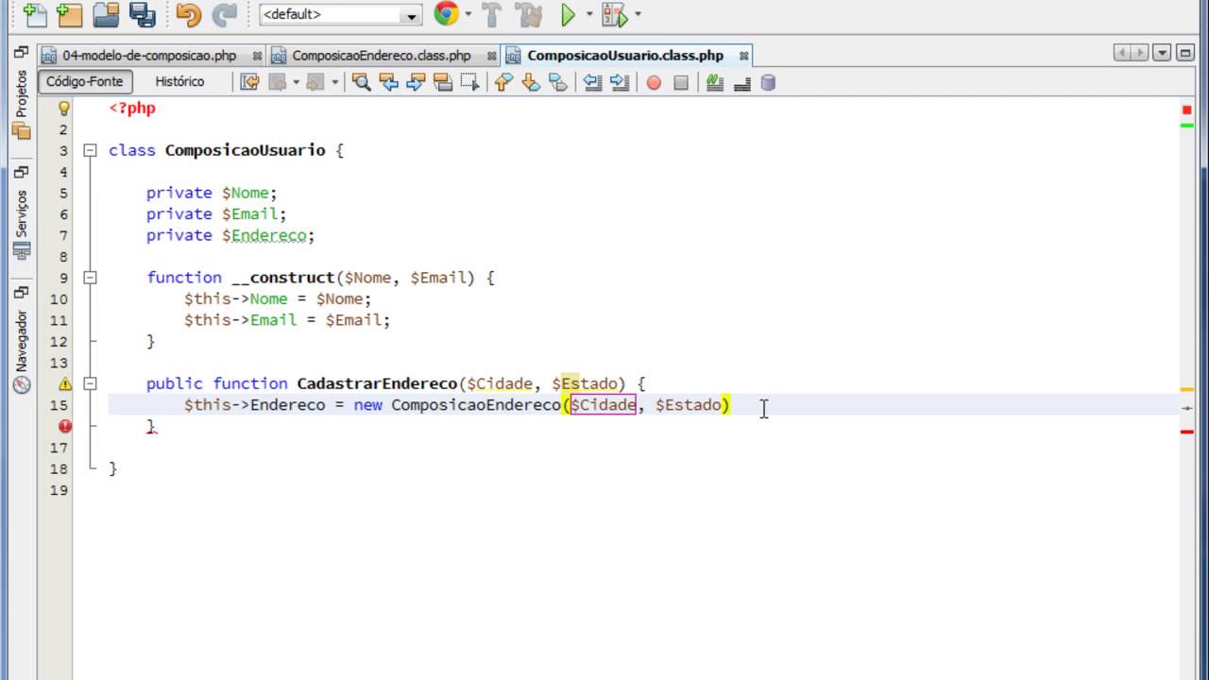Switch to Histórico view

click(x=179, y=81)
